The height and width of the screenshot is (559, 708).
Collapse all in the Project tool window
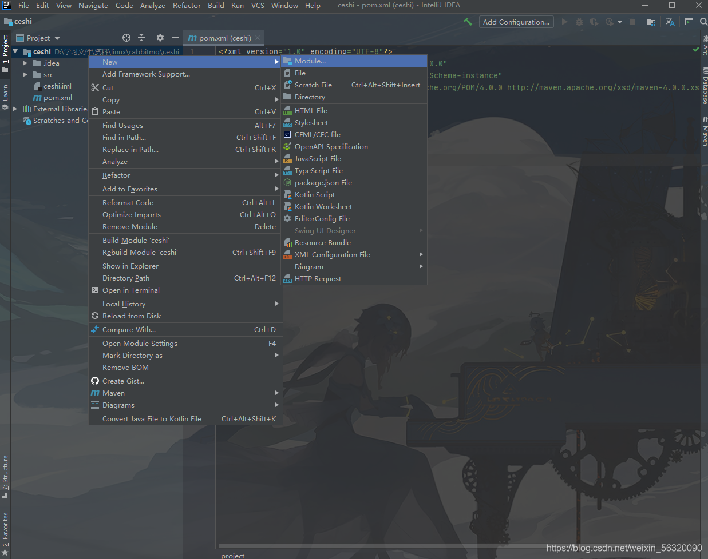(x=141, y=38)
